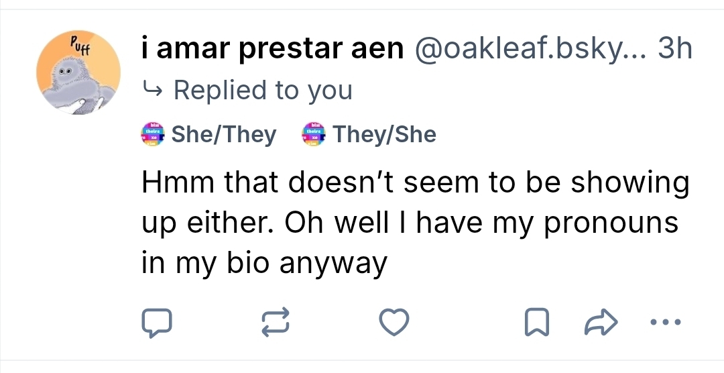Image resolution: width=724 pixels, height=373 pixels.
Task: Open the post via the 3h timestamp
Action: 675,49
